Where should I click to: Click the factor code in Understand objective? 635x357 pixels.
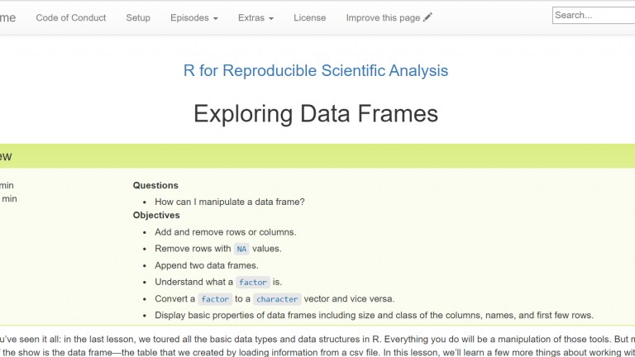[x=253, y=282]
